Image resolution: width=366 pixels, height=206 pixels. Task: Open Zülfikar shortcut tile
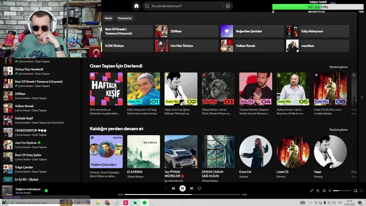click(x=187, y=31)
